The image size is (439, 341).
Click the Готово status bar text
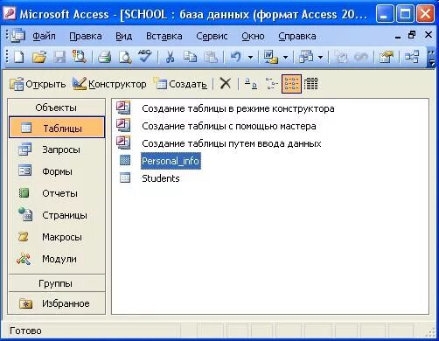coord(25,331)
